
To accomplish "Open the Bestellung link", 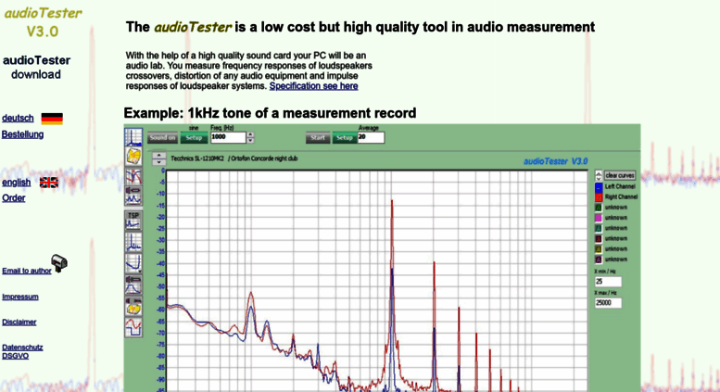I will 23,134.
